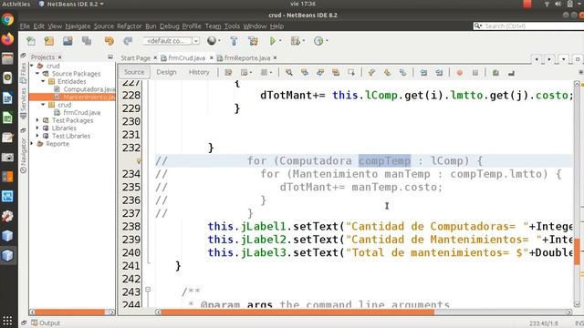Open the Refactor menu
The image size is (584, 328).
[130, 26]
